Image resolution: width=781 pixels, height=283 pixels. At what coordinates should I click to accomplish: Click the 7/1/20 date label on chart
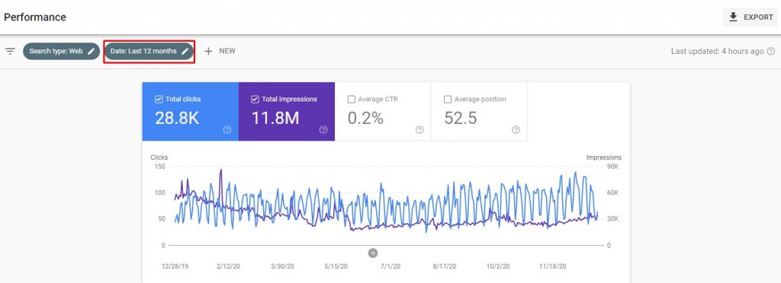point(390,266)
